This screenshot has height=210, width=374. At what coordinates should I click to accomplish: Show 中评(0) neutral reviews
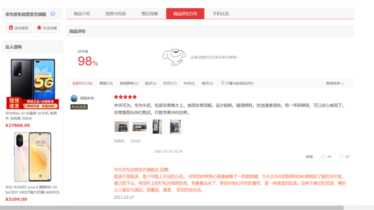coord(189,83)
